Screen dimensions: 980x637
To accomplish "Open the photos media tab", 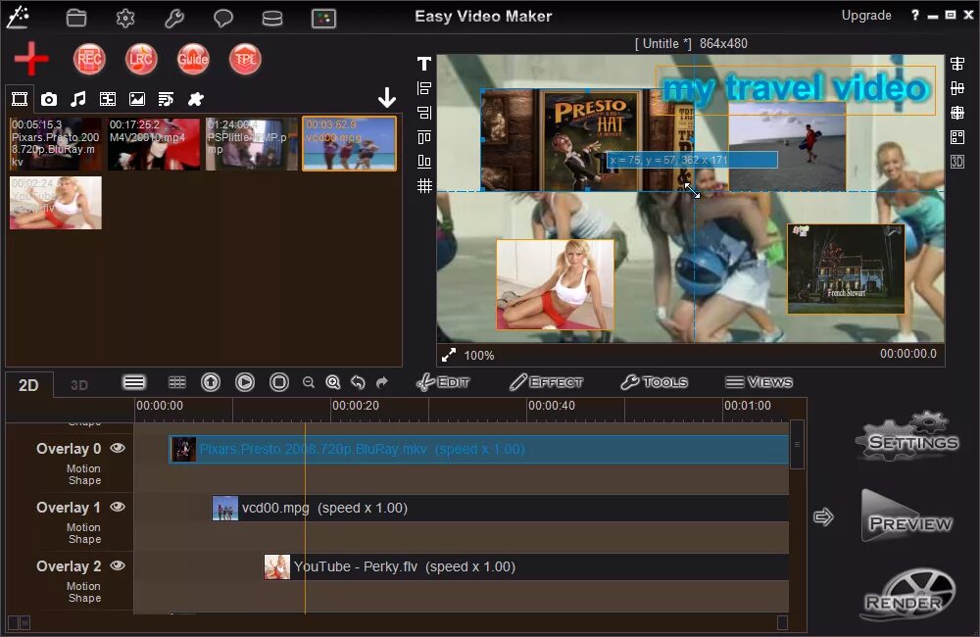I will [49, 98].
